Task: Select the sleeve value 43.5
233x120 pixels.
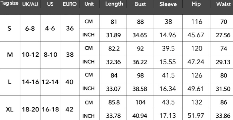Action: (x=168, y=102)
